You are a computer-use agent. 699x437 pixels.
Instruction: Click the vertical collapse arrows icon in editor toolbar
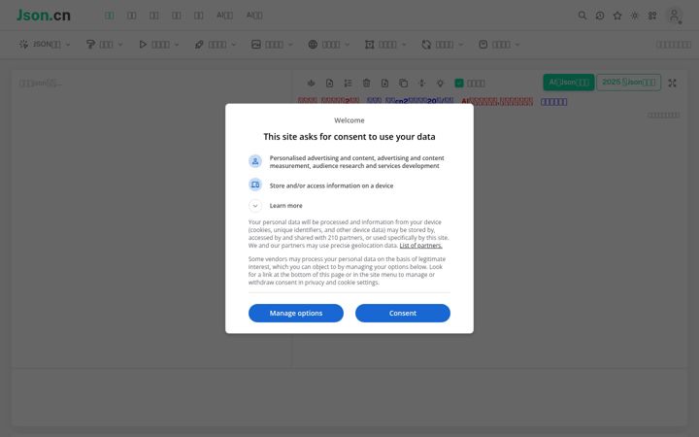point(421,83)
